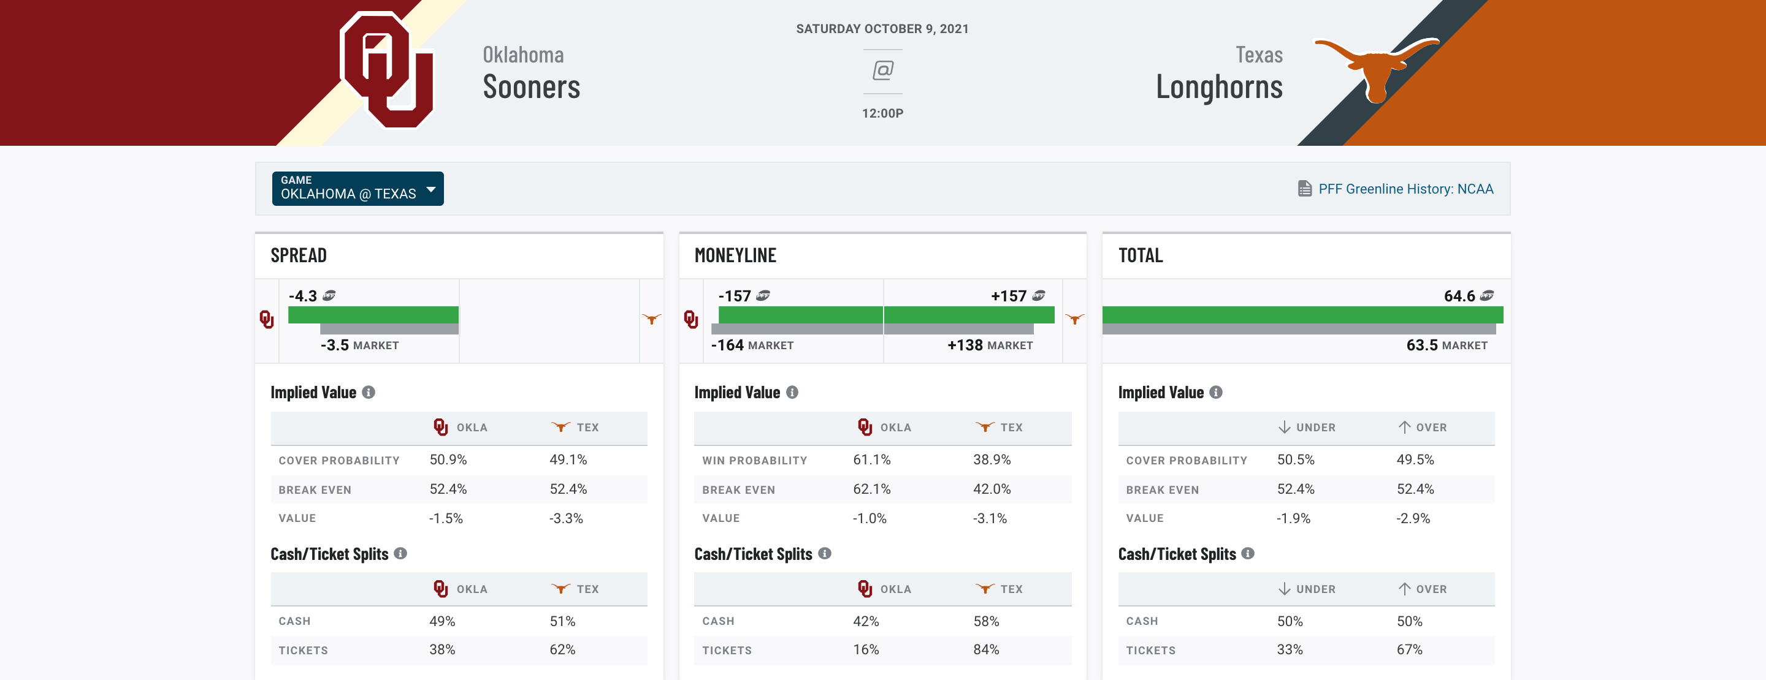Click the OVER up-arrow in Total Implied Value

1405,428
